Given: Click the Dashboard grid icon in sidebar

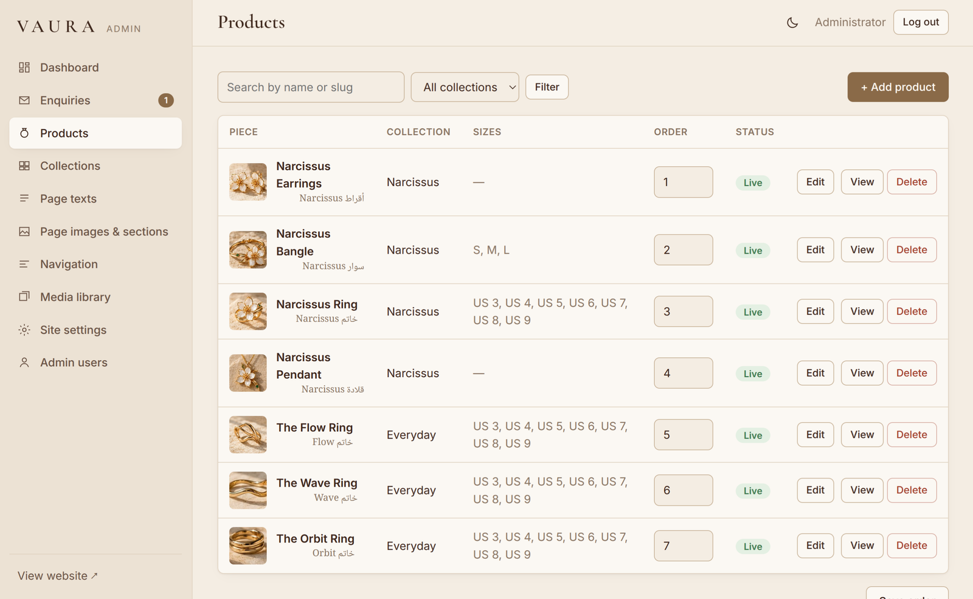Looking at the screenshot, I should 24,68.
